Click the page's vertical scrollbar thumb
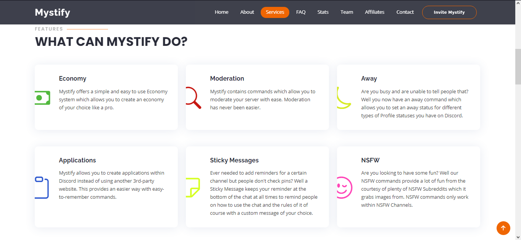The width and height of the screenshot is (521, 240). click(x=518, y=67)
